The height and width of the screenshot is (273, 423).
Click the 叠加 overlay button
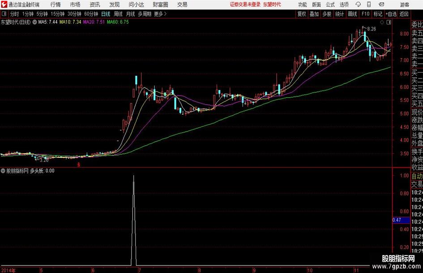click(x=314, y=14)
